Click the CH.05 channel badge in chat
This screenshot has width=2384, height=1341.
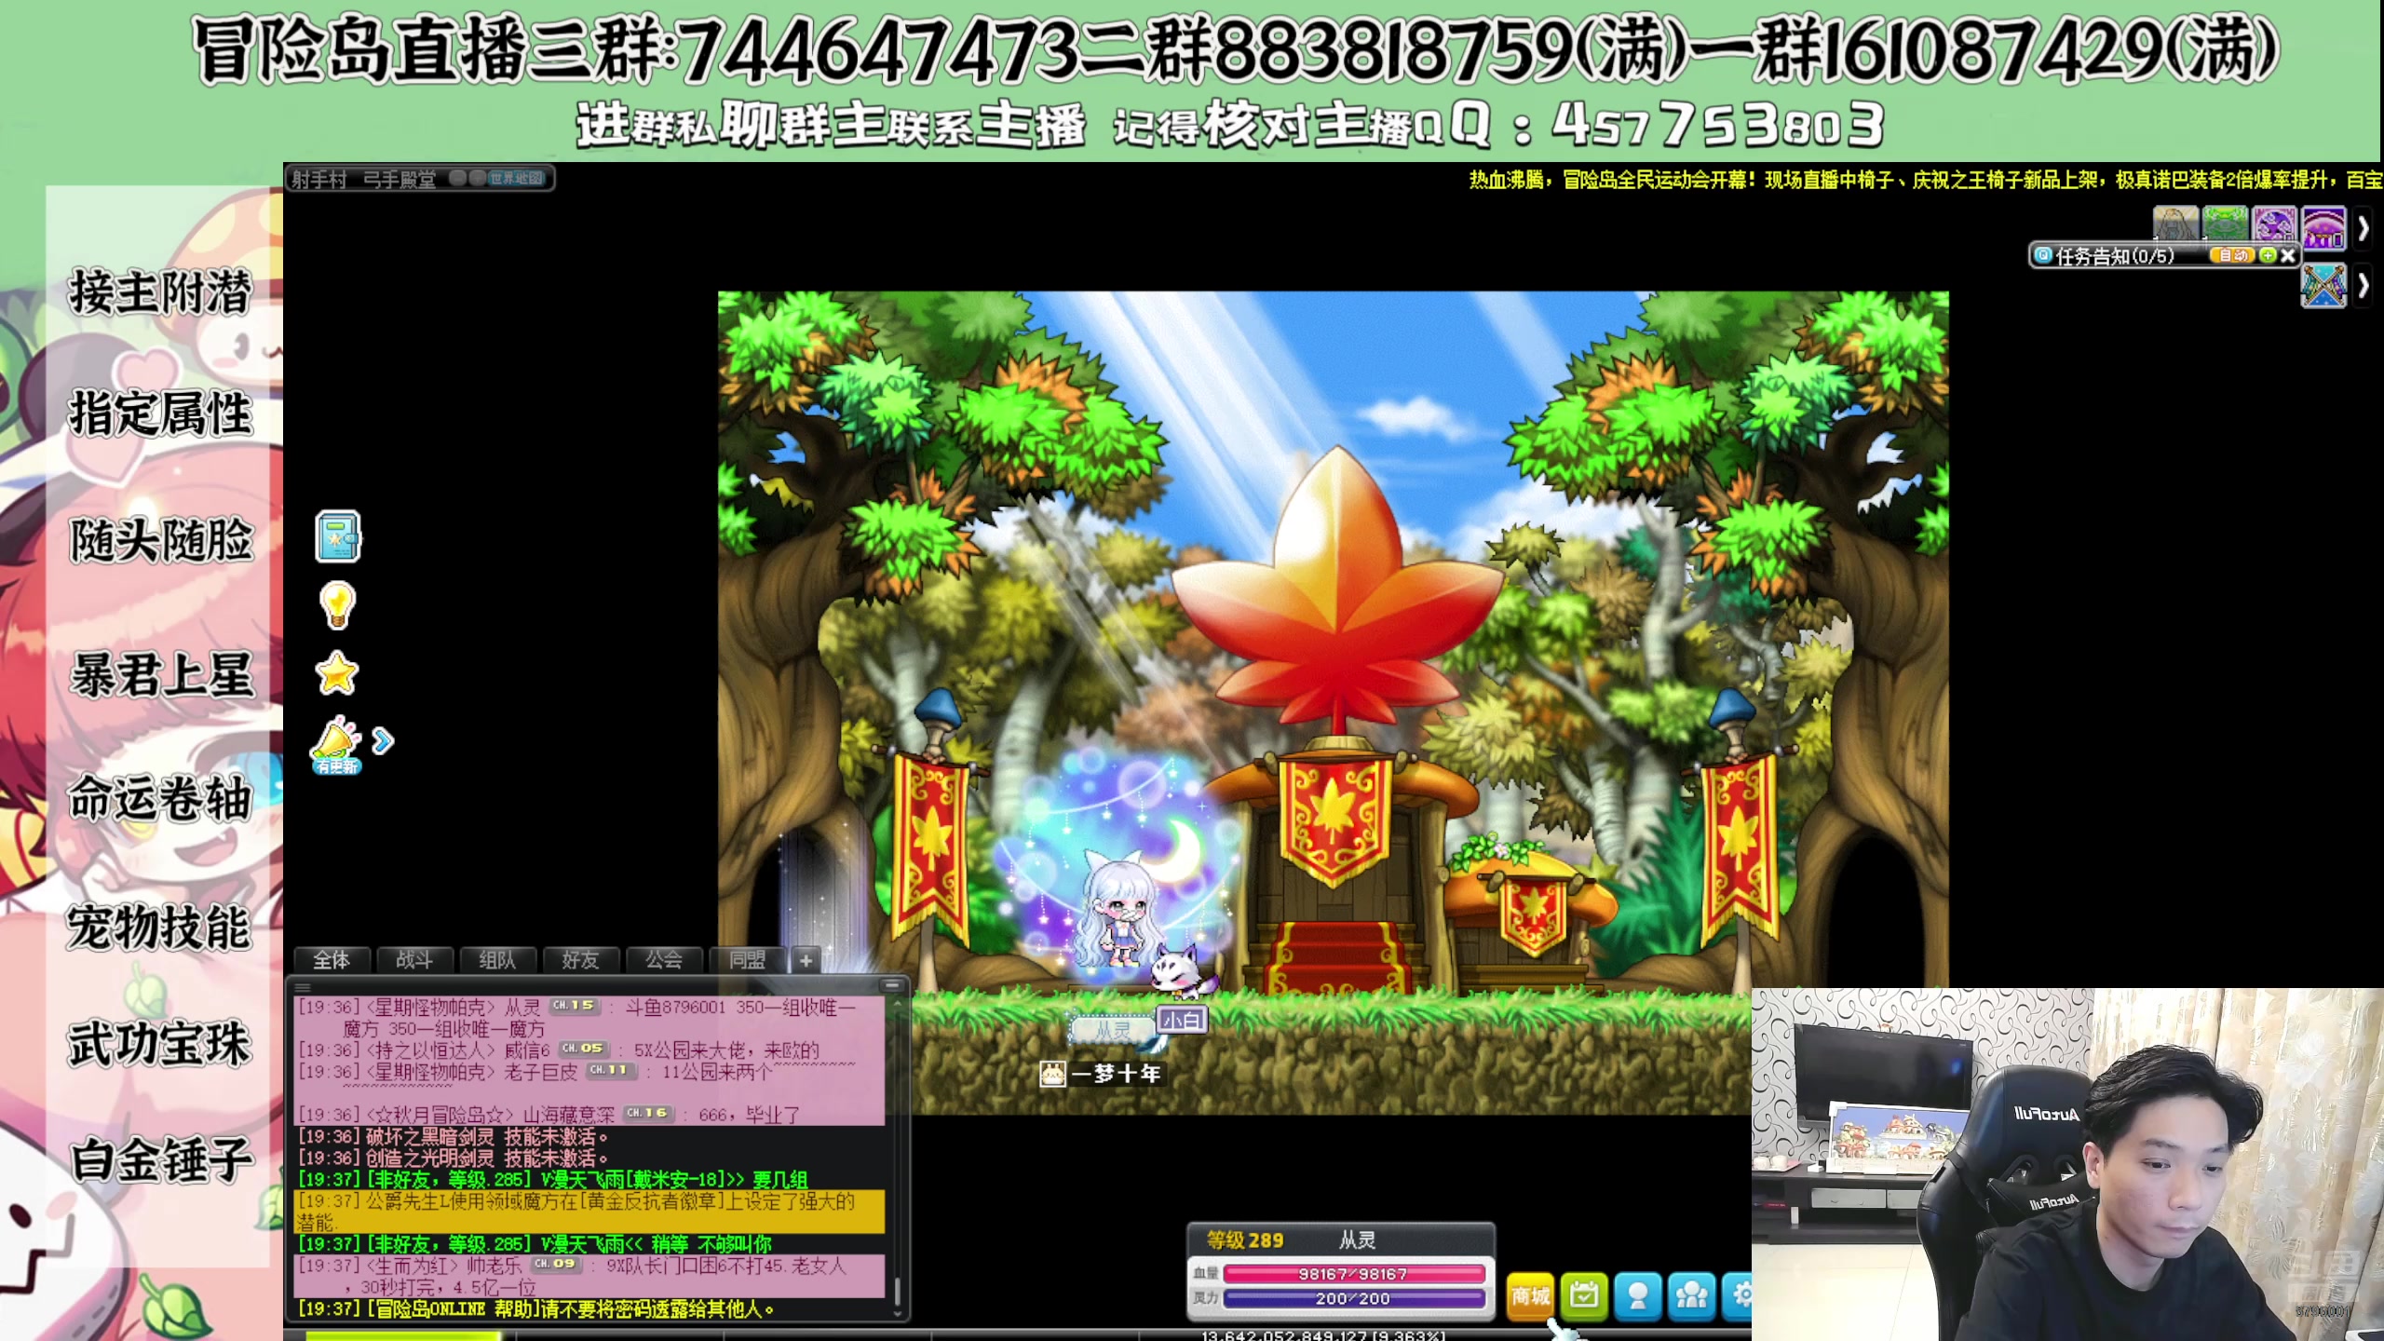[x=583, y=1049]
